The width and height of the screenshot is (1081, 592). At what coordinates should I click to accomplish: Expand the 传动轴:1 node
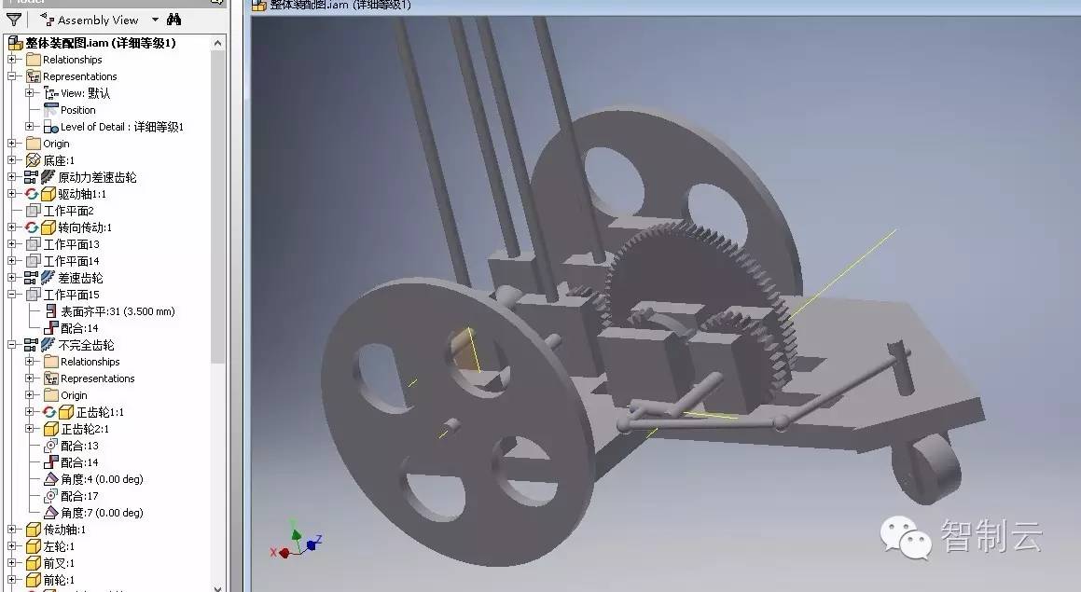[12, 530]
